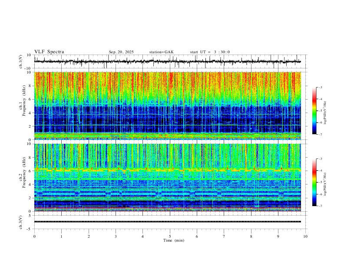Click the upper log(PSD) colorbar title

325,113
